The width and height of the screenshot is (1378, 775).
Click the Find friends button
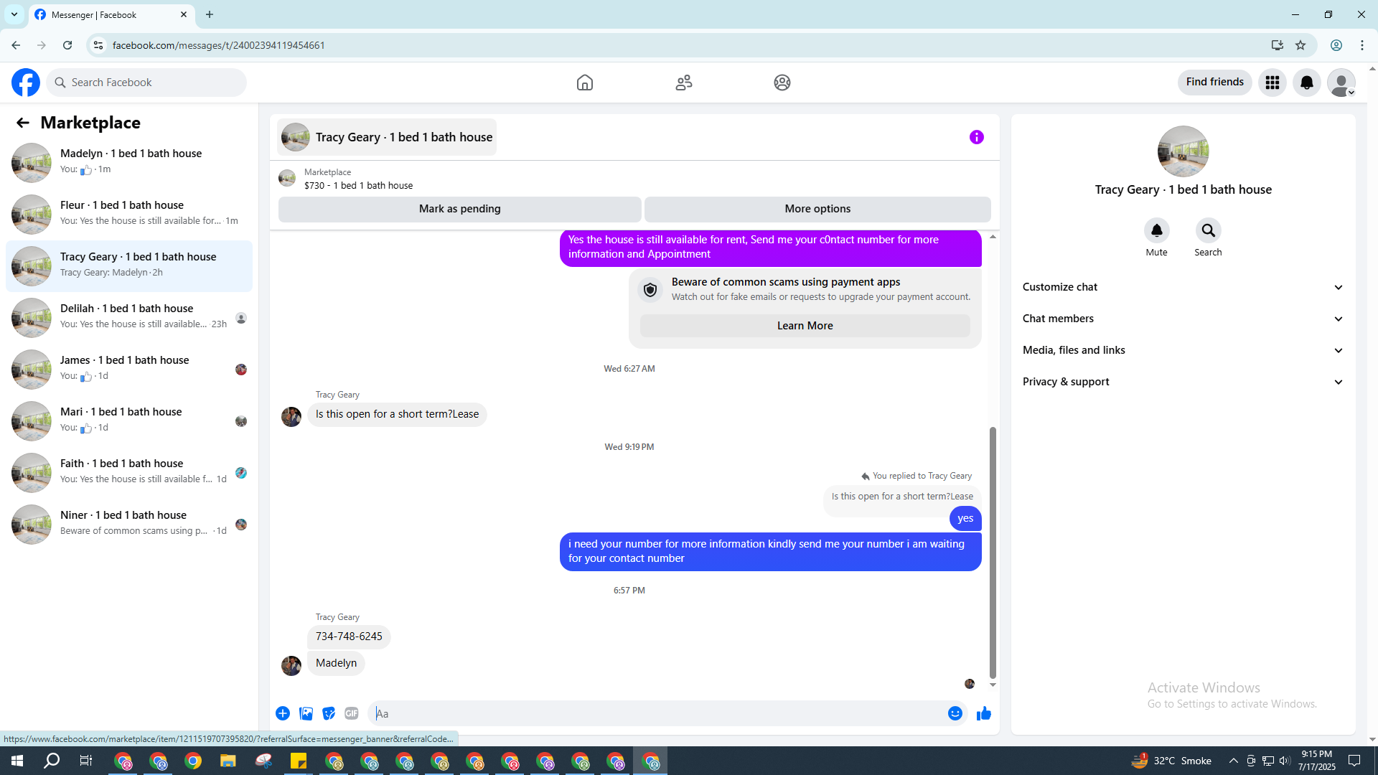pos(1215,83)
